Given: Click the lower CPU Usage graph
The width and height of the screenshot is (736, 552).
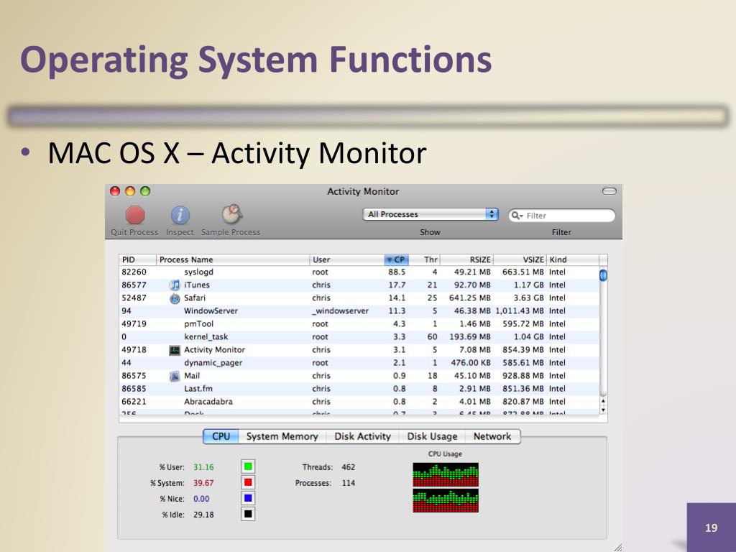Looking at the screenshot, I should coord(446,500).
